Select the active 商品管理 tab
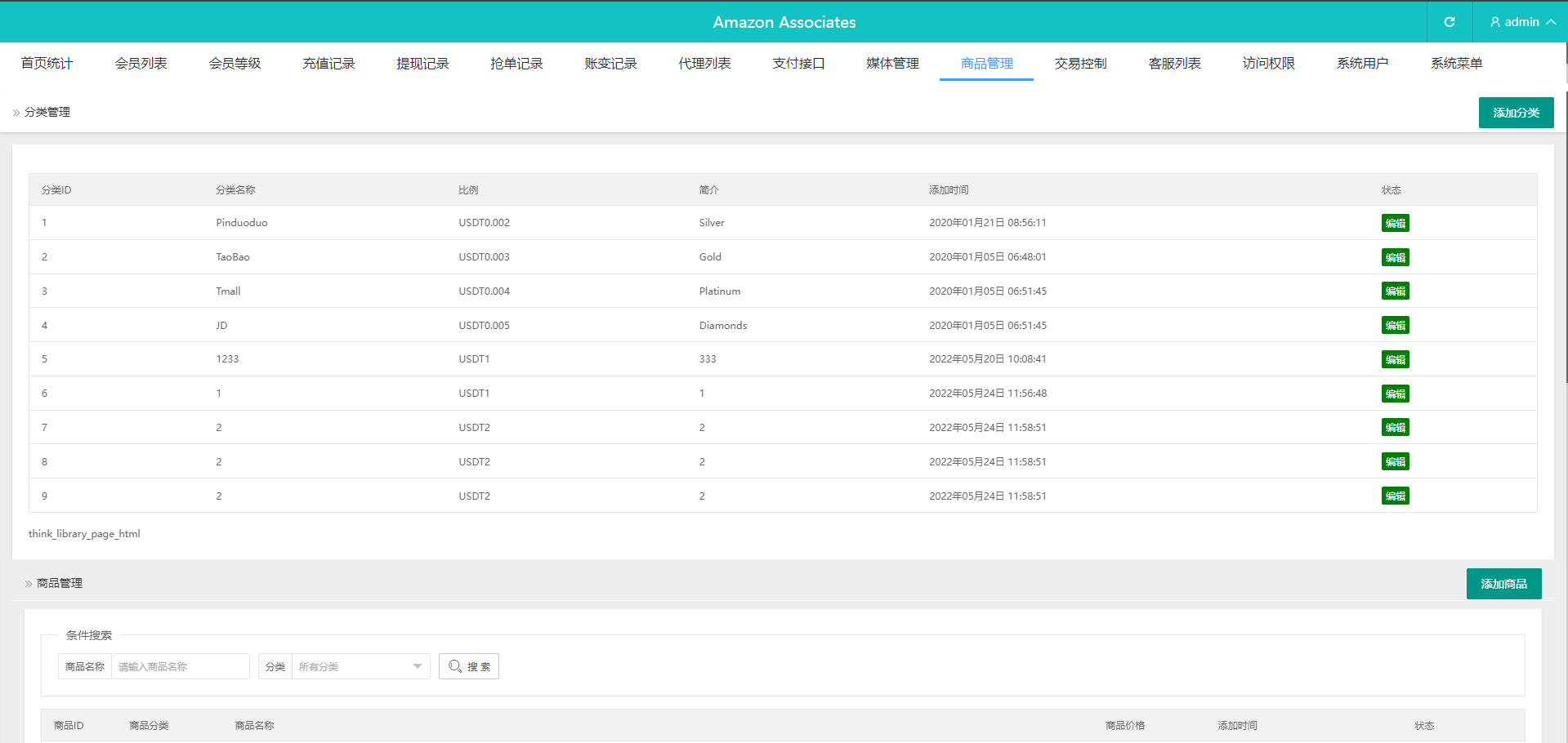Viewport: 1568px width, 743px height. [986, 63]
